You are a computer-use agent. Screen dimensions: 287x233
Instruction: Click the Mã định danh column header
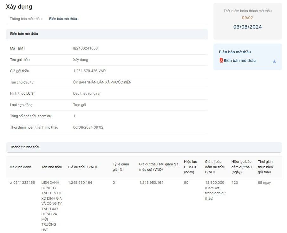pos(20,167)
